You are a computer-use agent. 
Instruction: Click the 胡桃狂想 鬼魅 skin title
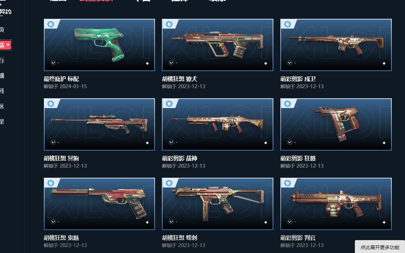[61, 238]
